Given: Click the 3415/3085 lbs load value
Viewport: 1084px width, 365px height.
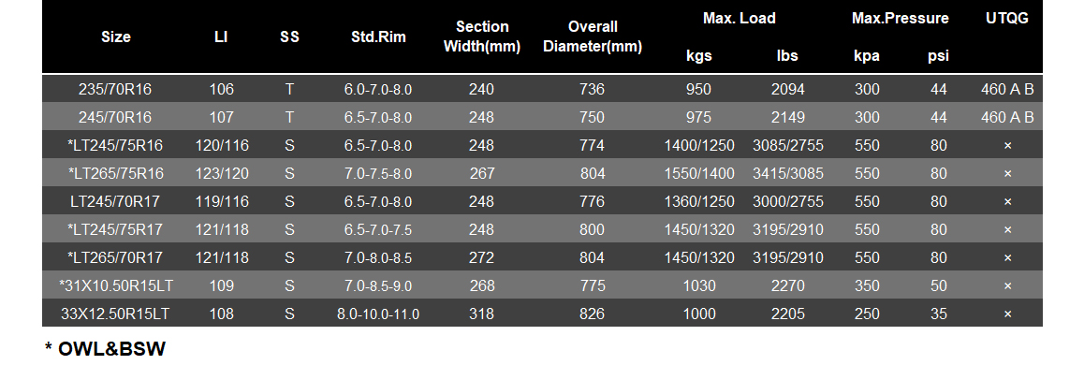Looking at the screenshot, I should 788,173.
